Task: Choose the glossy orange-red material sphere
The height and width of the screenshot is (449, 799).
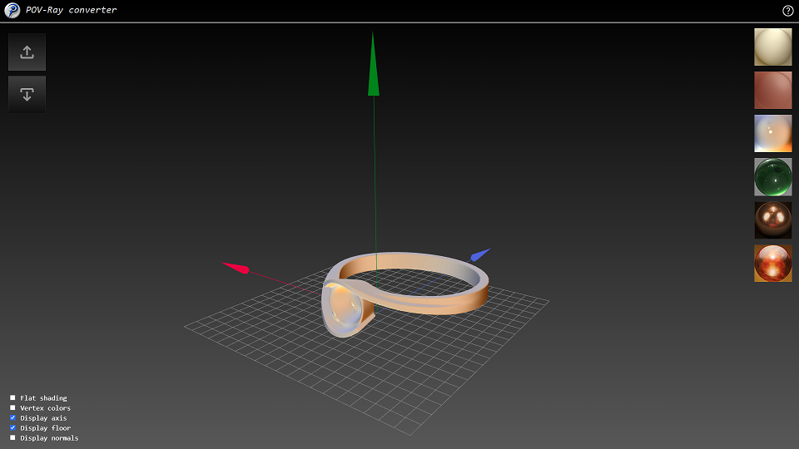Action: (x=772, y=264)
